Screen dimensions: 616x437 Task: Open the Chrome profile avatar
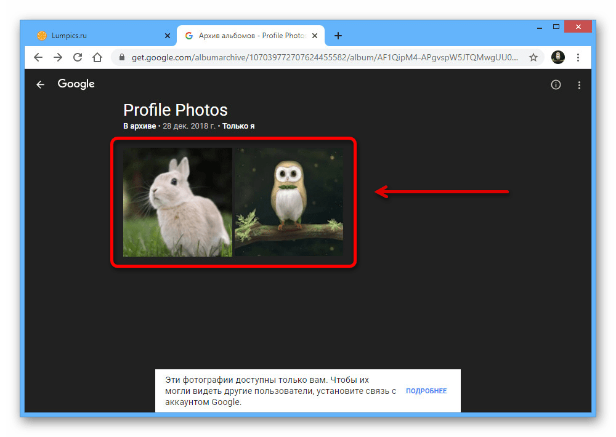(557, 57)
